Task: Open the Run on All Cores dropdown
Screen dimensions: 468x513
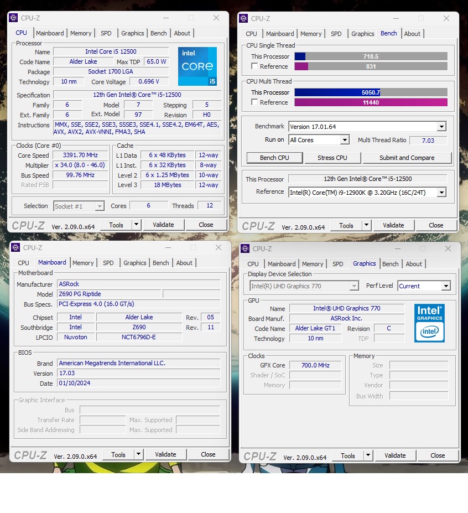Action: point(345,140)
